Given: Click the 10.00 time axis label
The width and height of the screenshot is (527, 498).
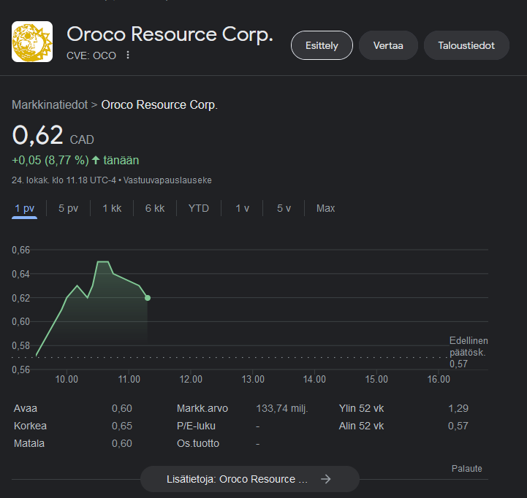Looking at the screenshot, I should coord(67,379).
